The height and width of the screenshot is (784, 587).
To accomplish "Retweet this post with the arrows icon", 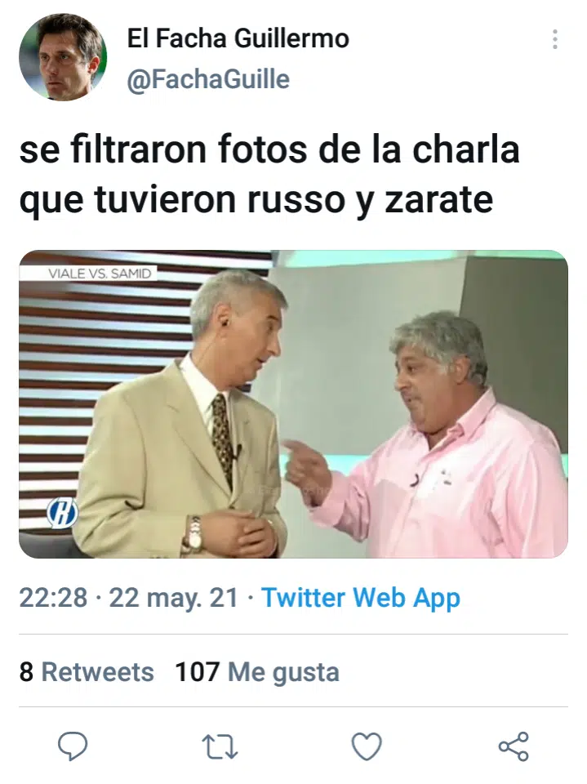I will (x=220, y=747).
